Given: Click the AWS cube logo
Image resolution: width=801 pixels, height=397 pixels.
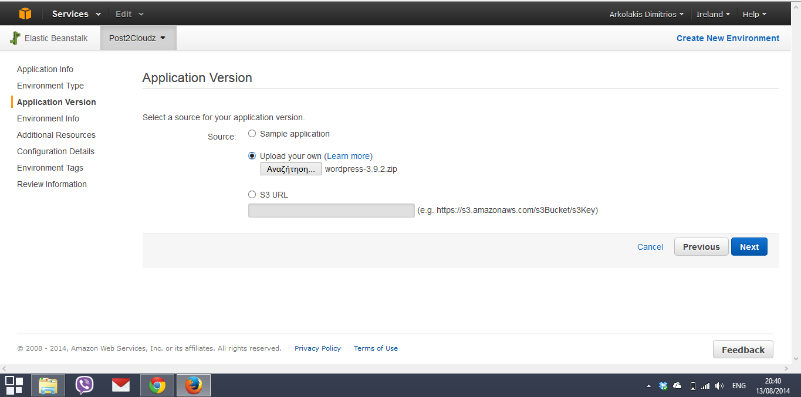Looking at the screenshot, I should 25,13.
